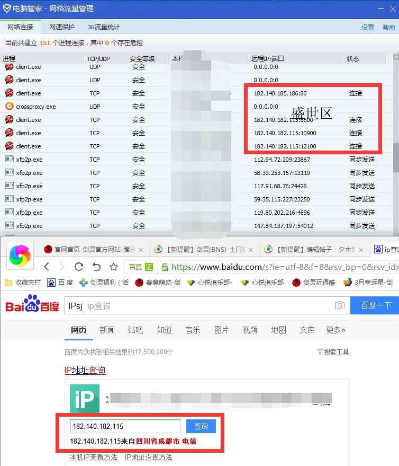Click xfp2p.exe icon for 117.91.68.76:24426 row
The width and height of the screenshot is (399, 466).
pyautogui.click(x=10, y=186)
